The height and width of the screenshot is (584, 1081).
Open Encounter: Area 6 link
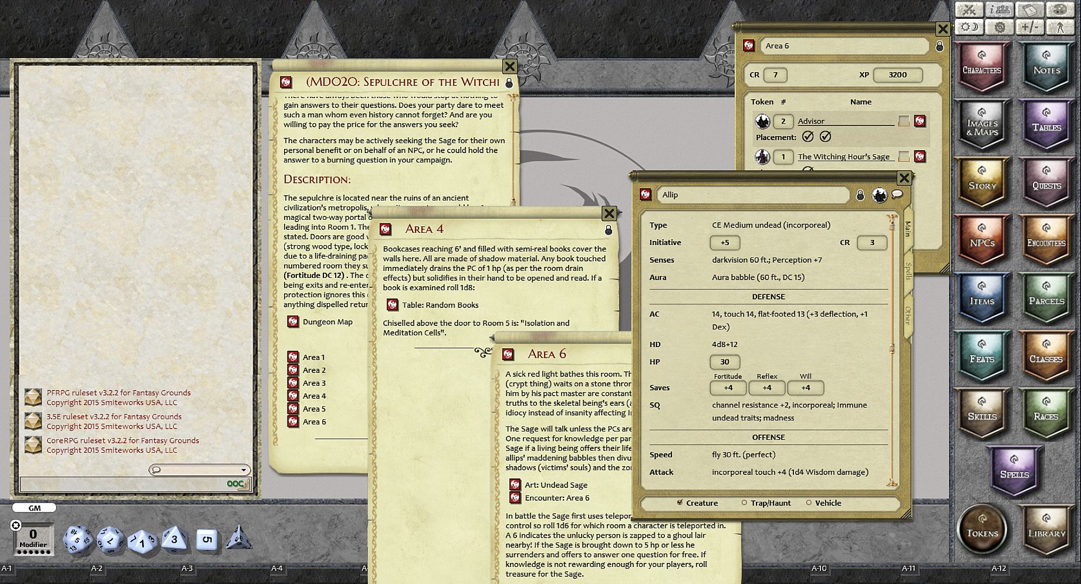pyautogui.click(x=515, y=497)
